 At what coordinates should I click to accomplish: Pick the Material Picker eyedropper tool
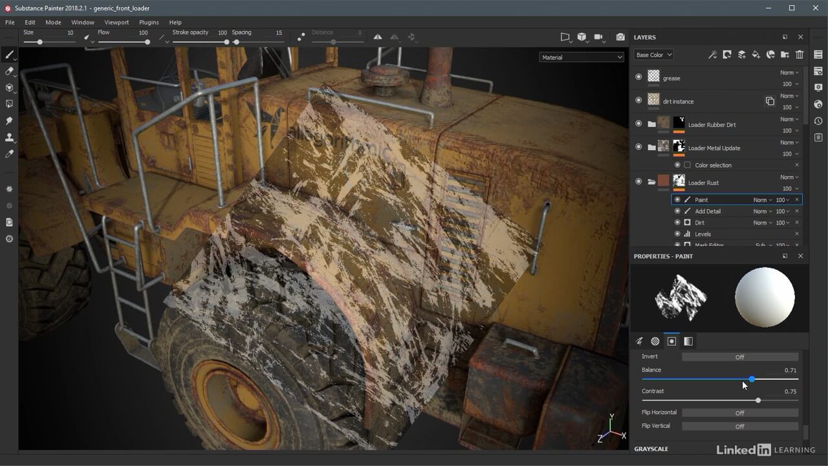pos(9,154)
